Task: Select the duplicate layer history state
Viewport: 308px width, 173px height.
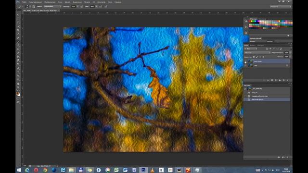Action: (267, 96)
